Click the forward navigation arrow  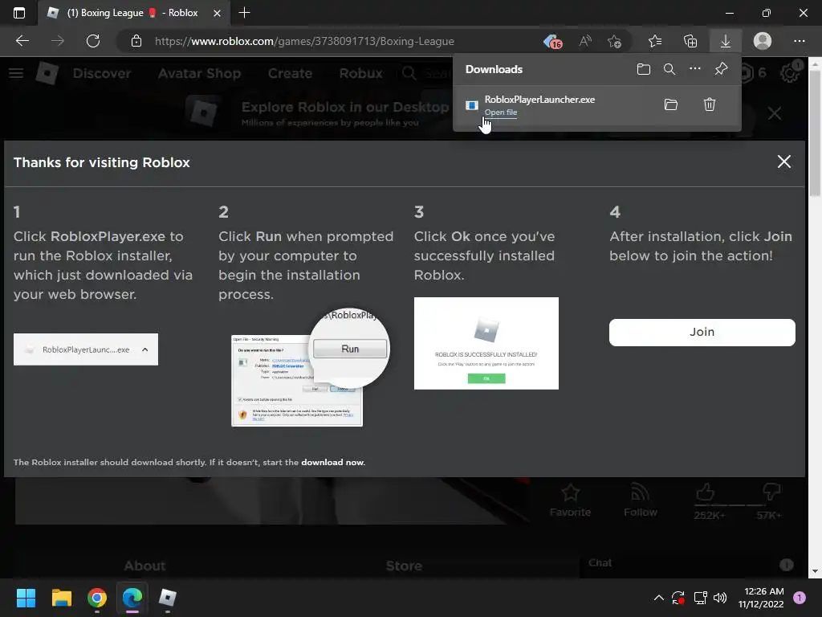pos(58,41)
